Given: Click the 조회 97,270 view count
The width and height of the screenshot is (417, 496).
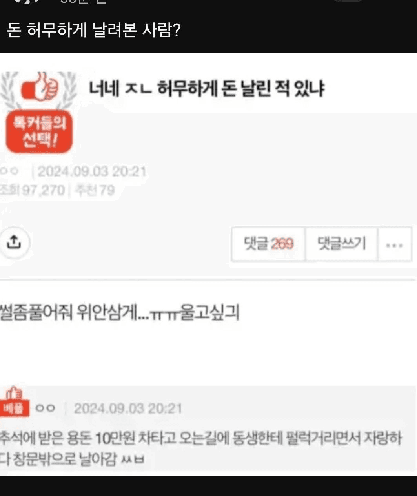Looking at the screenshot, I should 32,190.
